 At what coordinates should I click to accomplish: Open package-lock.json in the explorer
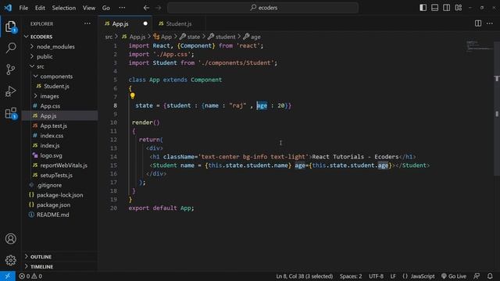59,194
